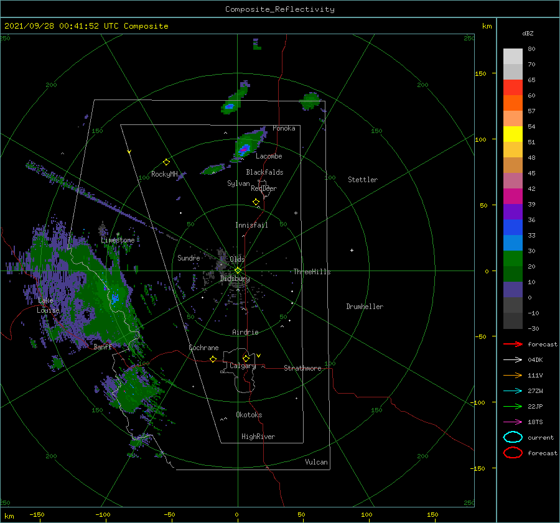Screen dimensions: 560x523
Task: Click the Sylvan label
Action: 238,183
